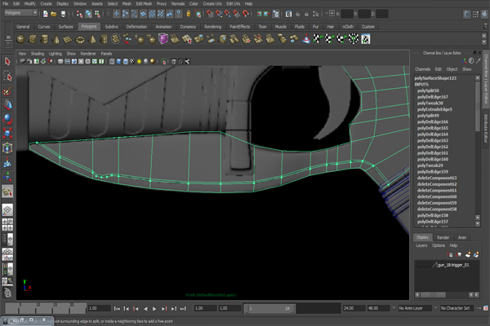Screen dimensions: 490x326
Task: Select polyExtrudeEdge5 in the inputs list
Action: (434, 109)
